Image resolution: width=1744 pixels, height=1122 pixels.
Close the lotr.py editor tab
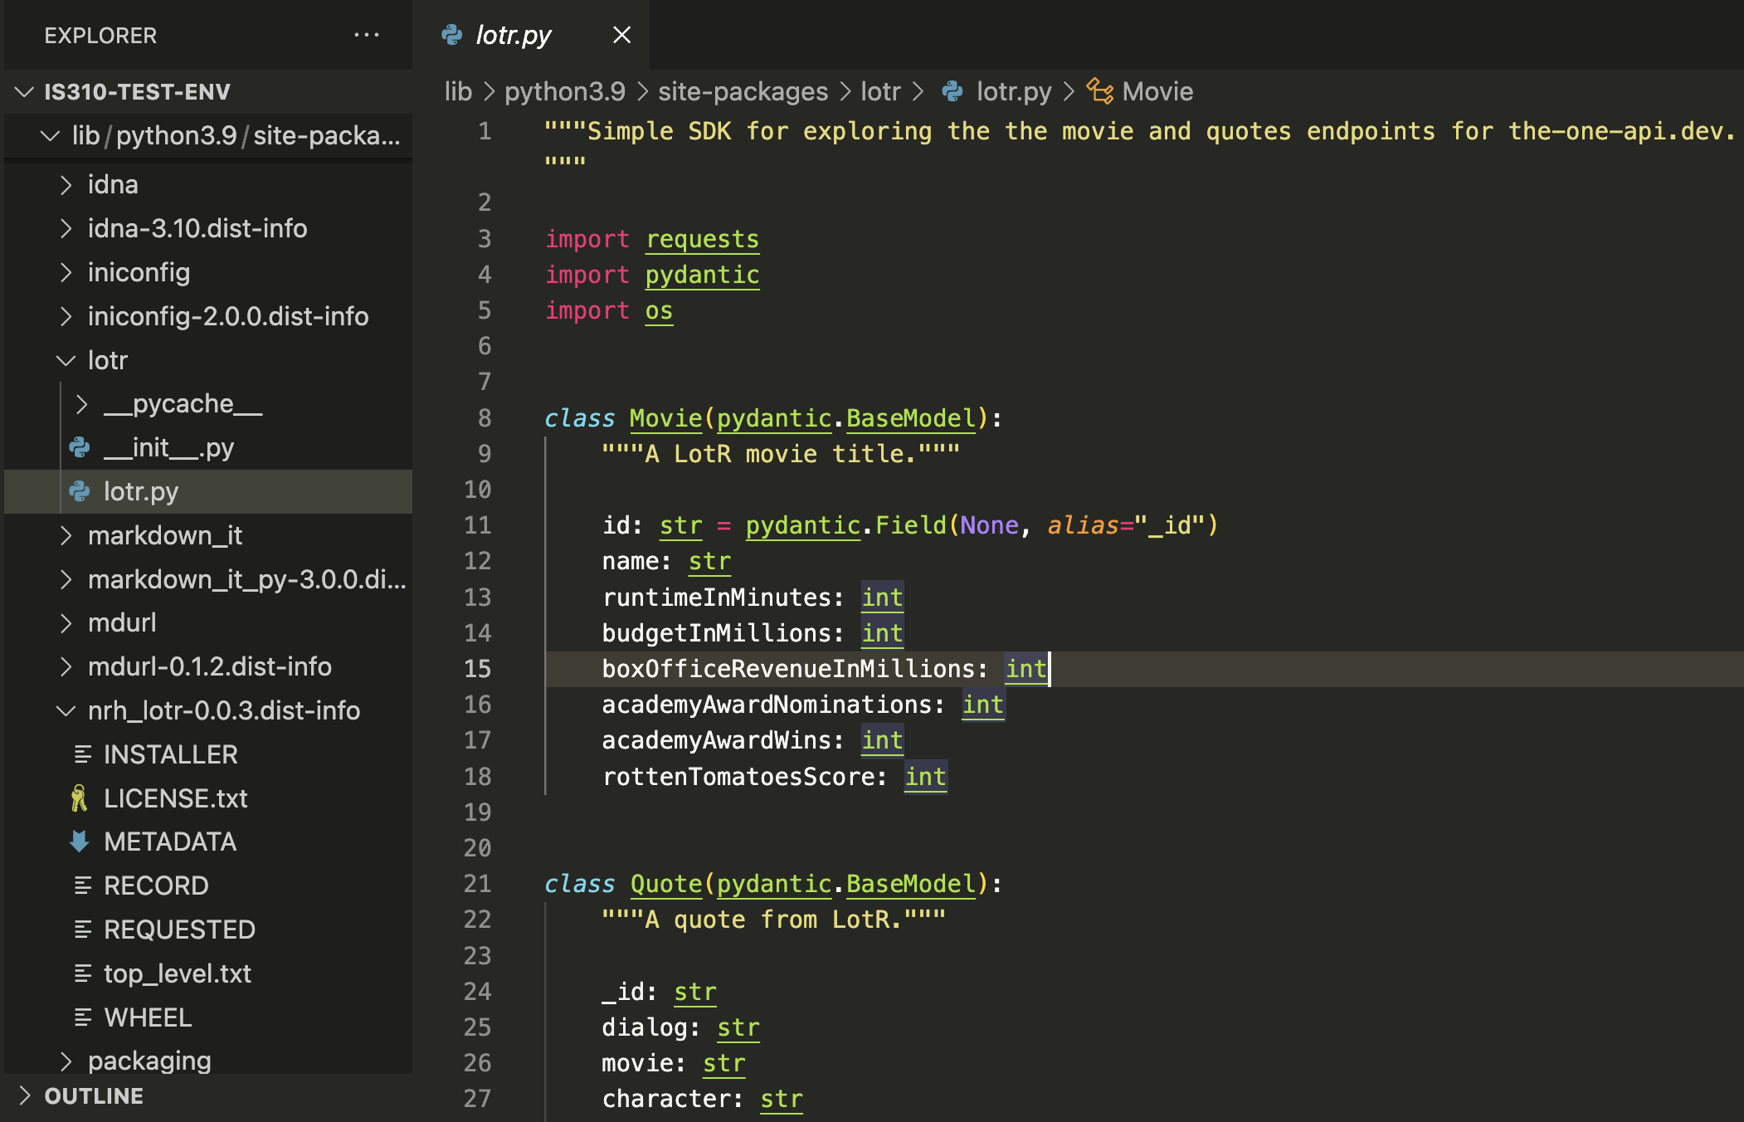point(621,35)
